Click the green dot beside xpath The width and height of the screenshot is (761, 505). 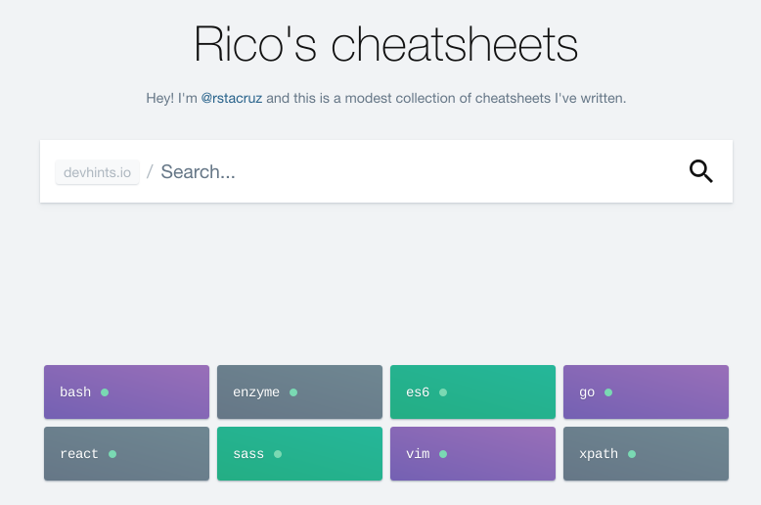click(632, 454)
